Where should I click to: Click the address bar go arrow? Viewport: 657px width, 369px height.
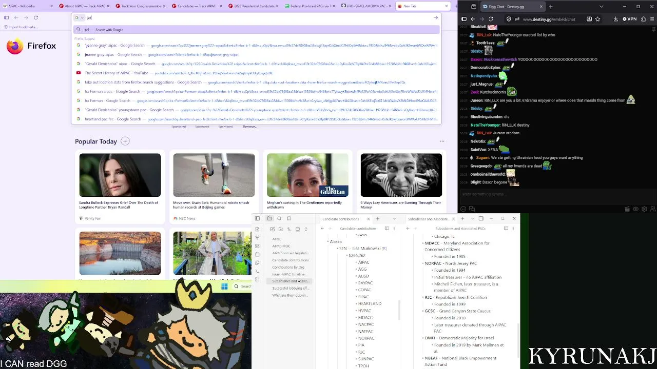pos(436,18)
